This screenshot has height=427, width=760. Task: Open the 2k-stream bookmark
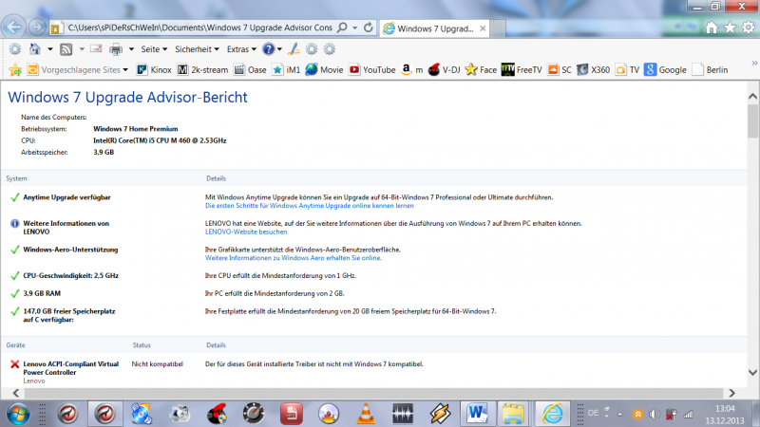coord(202,69)
